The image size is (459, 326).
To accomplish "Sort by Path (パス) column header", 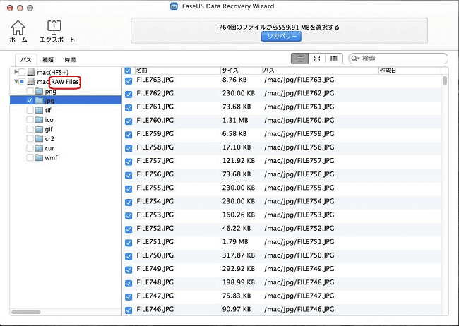I will [x=321, y=71].
